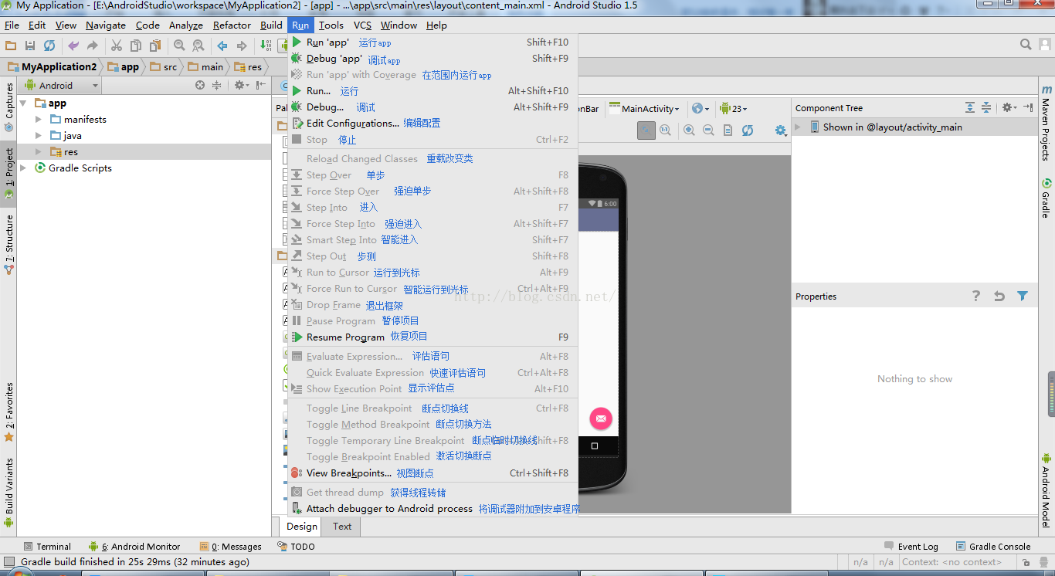Click the Replace toolbar icon
This screenshot has height=576, width=1055.
point(198,46)
